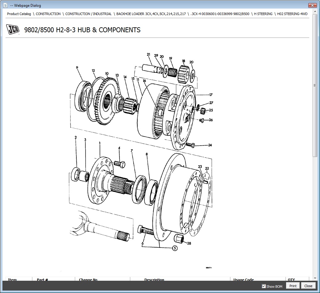Select callout number 8 in diagram

[x=147, y=154]
